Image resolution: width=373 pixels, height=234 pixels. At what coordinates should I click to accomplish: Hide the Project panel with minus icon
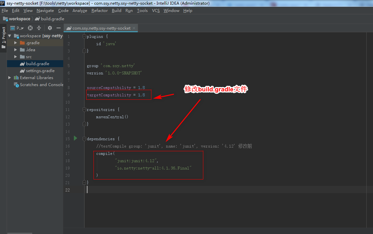point(59,28)
